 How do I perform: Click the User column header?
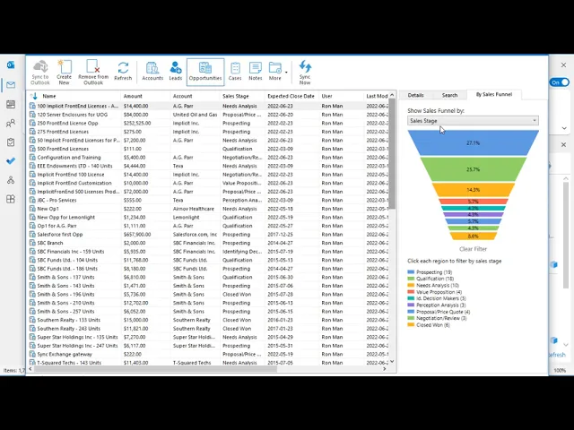tap(326, 96)
